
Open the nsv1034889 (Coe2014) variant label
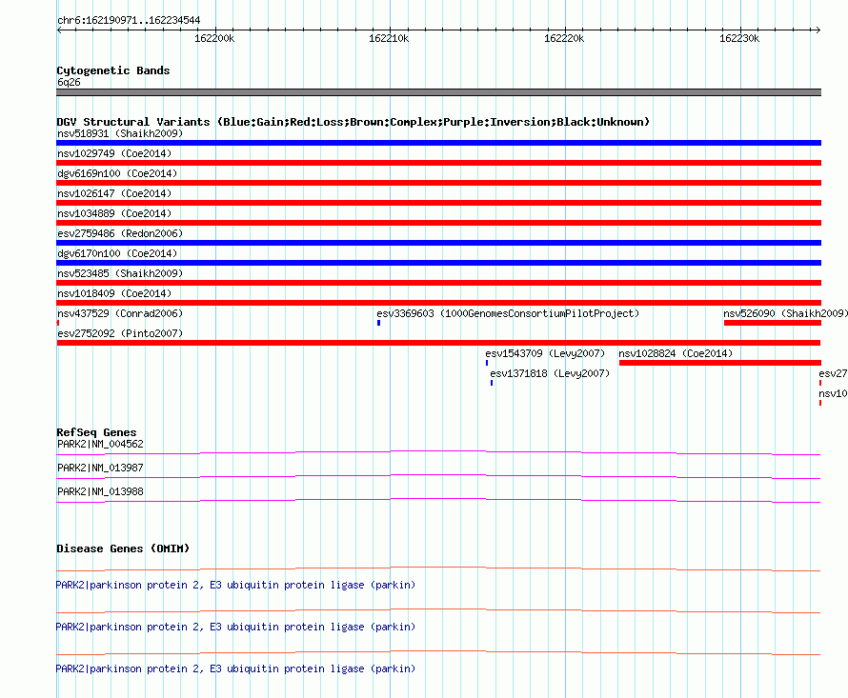click(114, 213)
